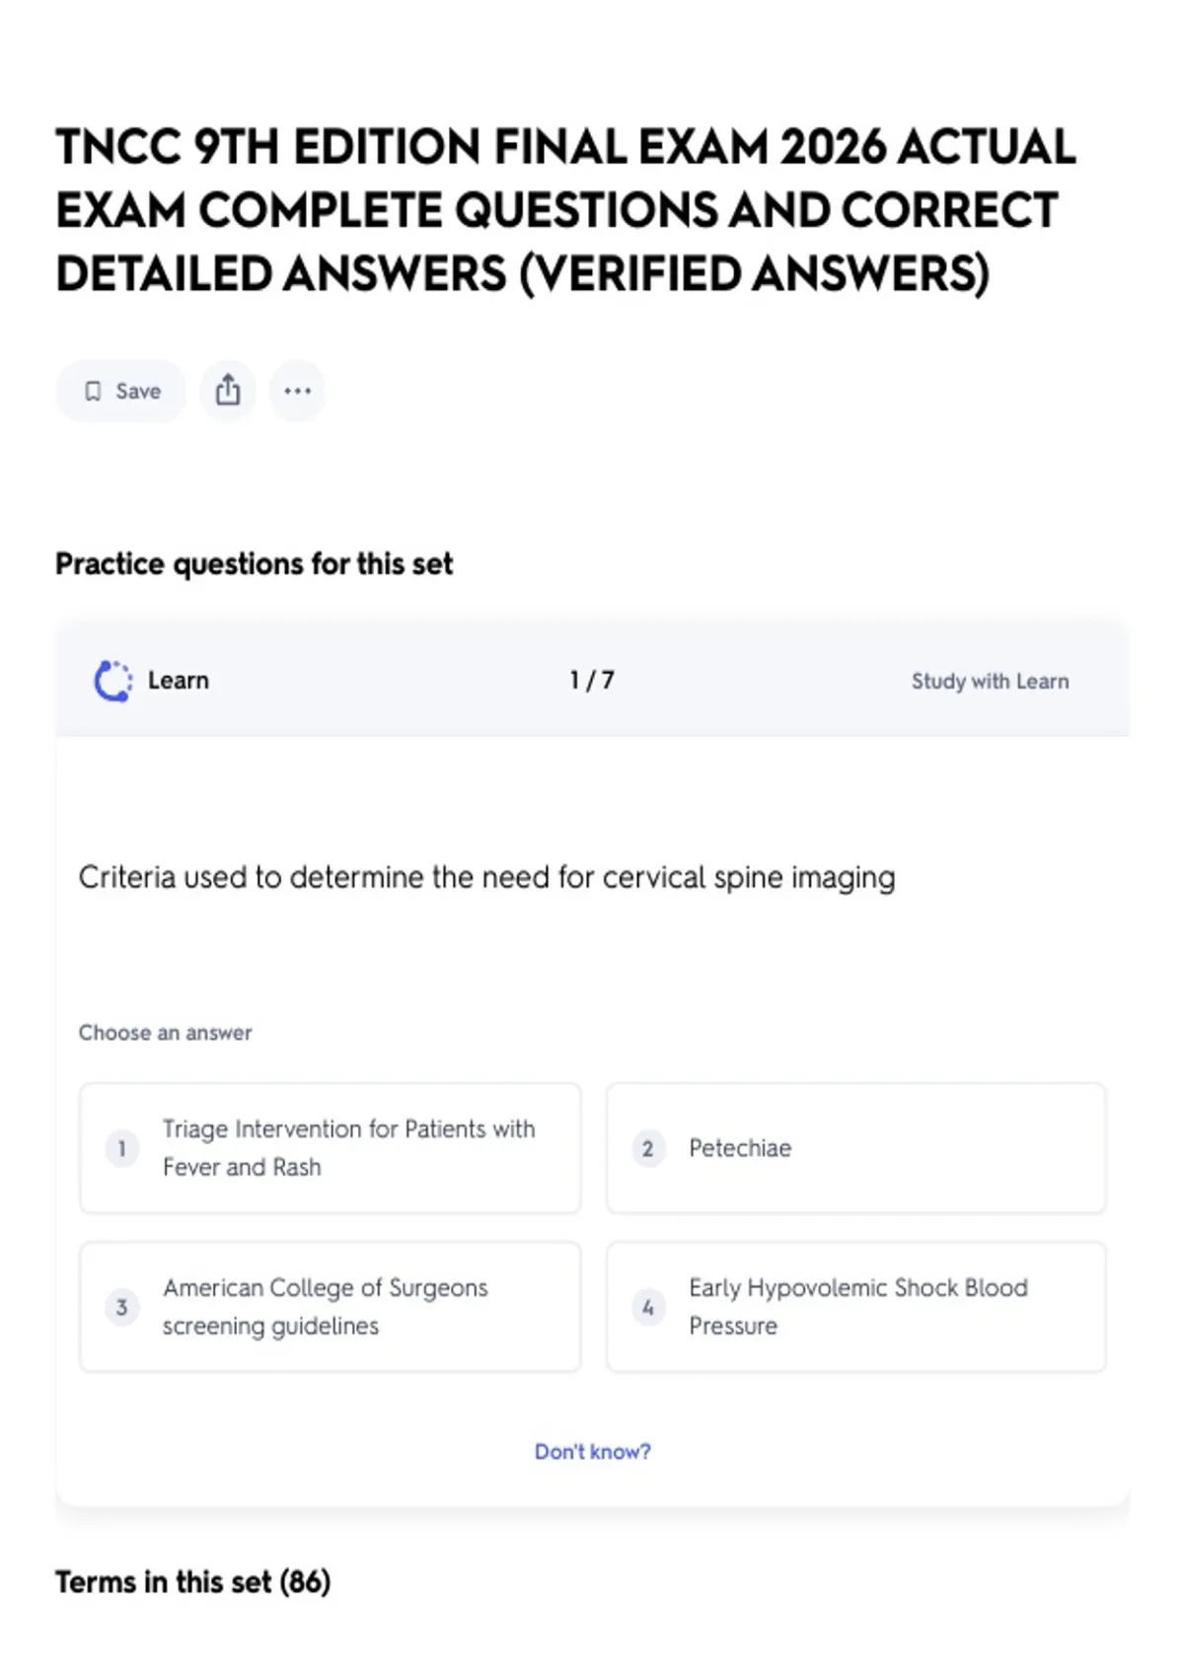
Task: Click the bookmark icon in Save button
Action: pyautogui.click(x=93, y=392)
